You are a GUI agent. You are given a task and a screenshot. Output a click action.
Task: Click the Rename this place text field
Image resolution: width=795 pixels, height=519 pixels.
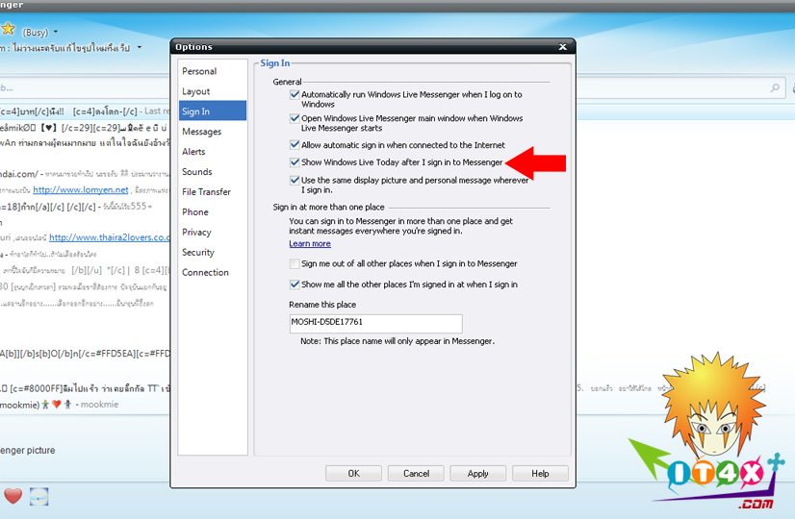pos(375,324)
